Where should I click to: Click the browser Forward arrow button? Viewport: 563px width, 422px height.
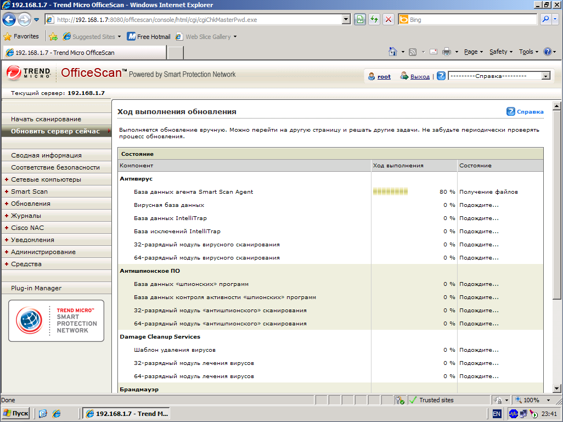[24, 19]
